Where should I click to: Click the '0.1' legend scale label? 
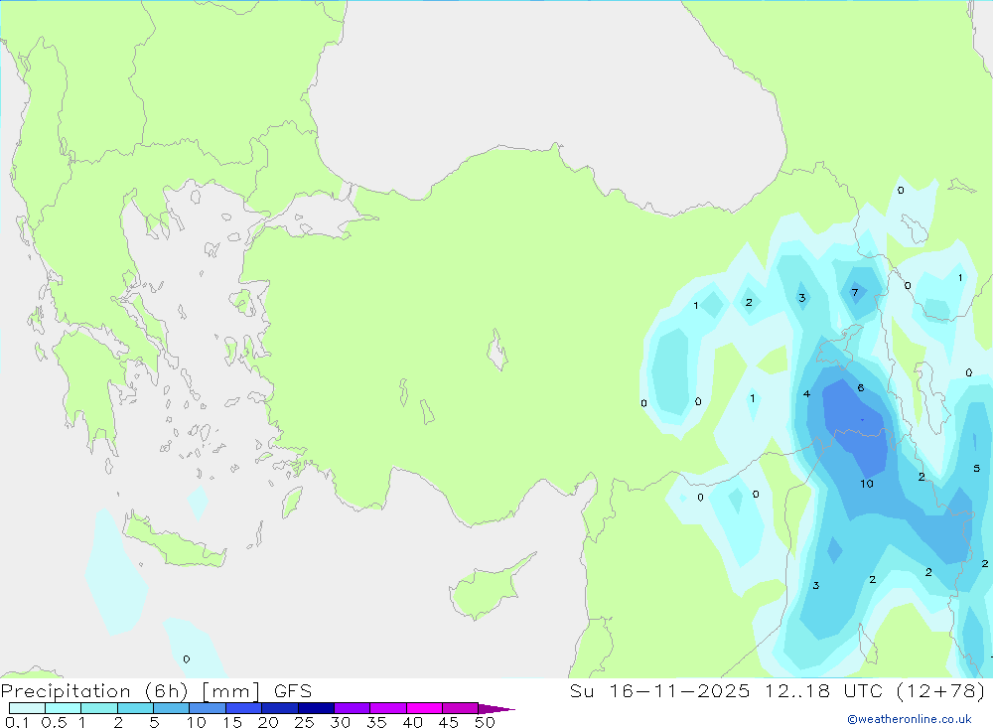pos(17,722)
